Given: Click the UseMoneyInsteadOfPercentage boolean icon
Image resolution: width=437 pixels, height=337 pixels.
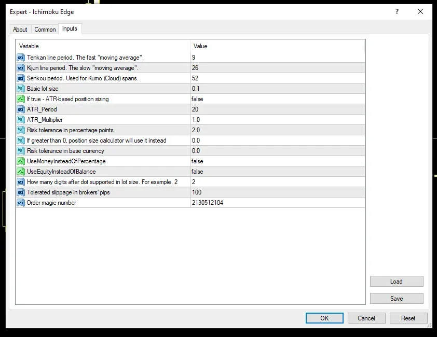Looking at the screenshot, I should point(21,161).
